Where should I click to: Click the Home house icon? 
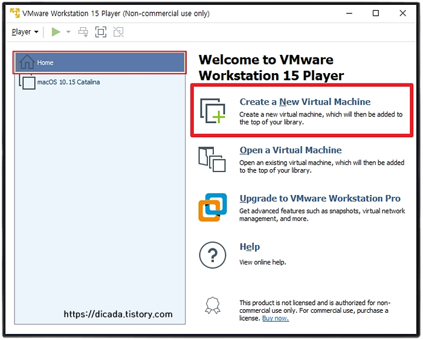coord(27,62)
